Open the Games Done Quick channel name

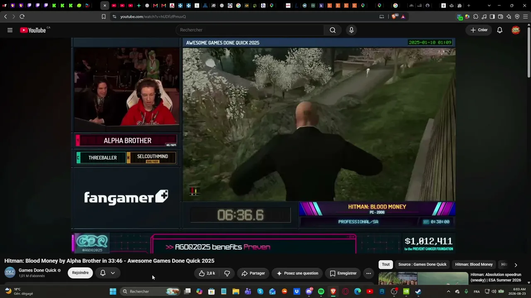37,270
